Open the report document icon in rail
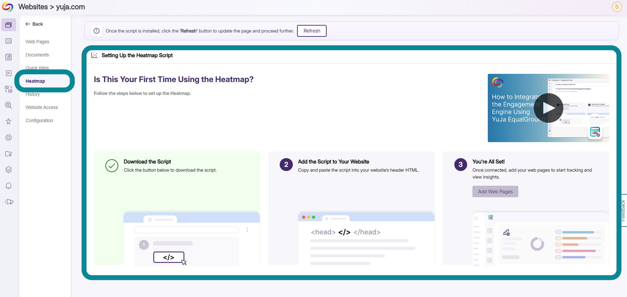Image resolution: width=627 pixels, height=297 pixels. (9, 57)
